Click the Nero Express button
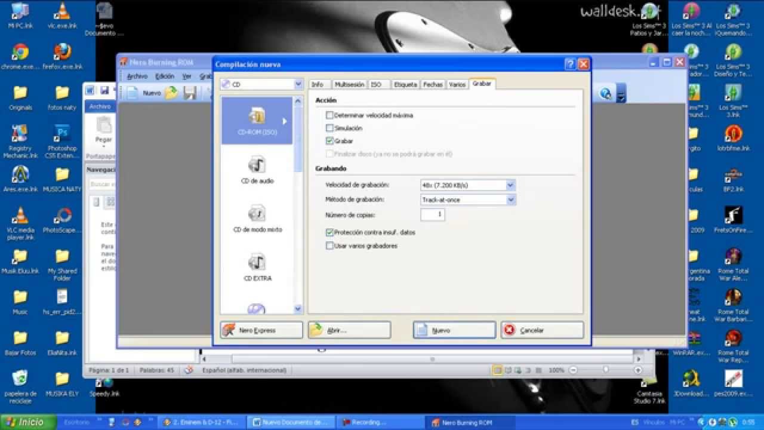 [261, 330]
